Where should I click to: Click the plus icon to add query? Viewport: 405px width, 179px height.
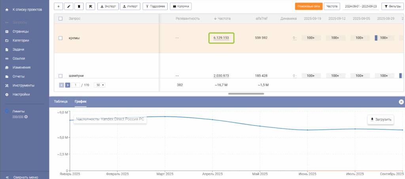[59, 6]
